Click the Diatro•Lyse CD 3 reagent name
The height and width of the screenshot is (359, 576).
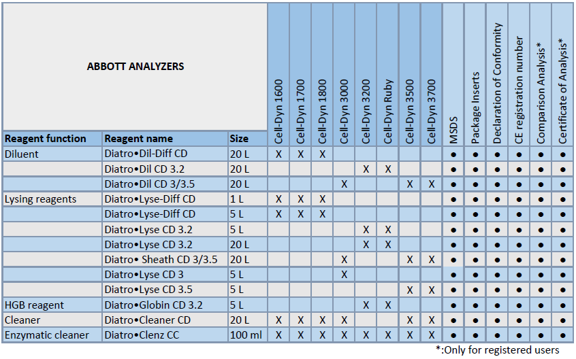pyautogui.click(x=144, y=275)
